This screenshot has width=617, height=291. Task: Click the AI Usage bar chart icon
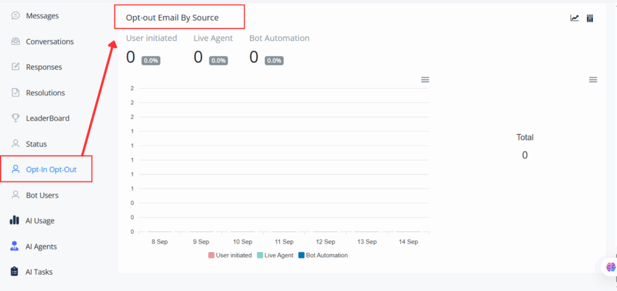coord(15,221)
